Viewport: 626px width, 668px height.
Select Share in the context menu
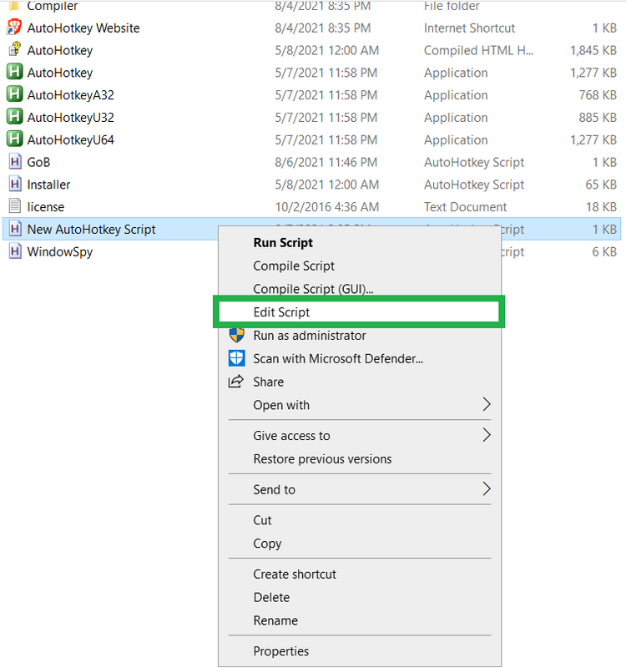(x=268, y=382)
